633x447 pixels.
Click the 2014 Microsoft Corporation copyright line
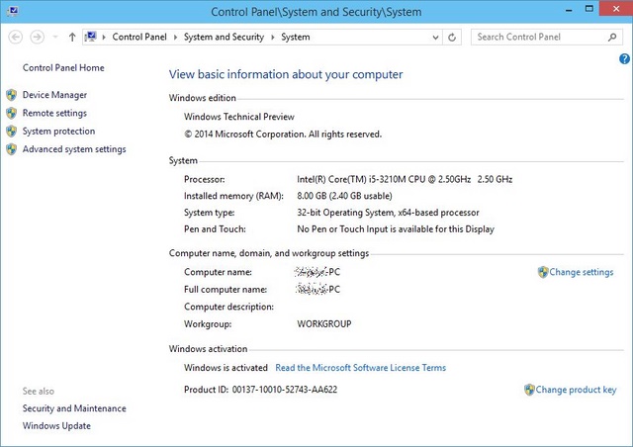[x=283, y=134]
